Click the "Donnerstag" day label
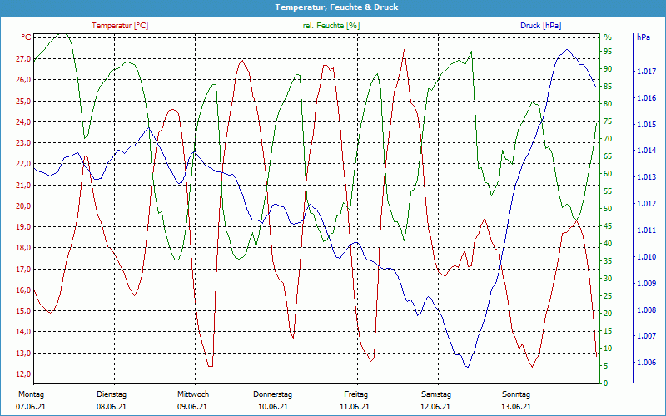Screen dimensions: 666x416 point(273,394)
